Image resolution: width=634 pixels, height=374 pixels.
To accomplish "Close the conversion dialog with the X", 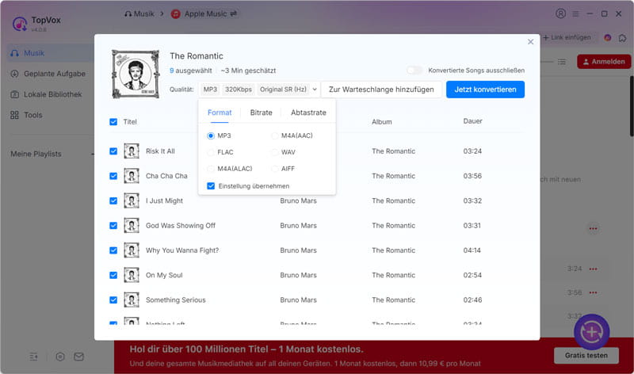I will 530,42.
